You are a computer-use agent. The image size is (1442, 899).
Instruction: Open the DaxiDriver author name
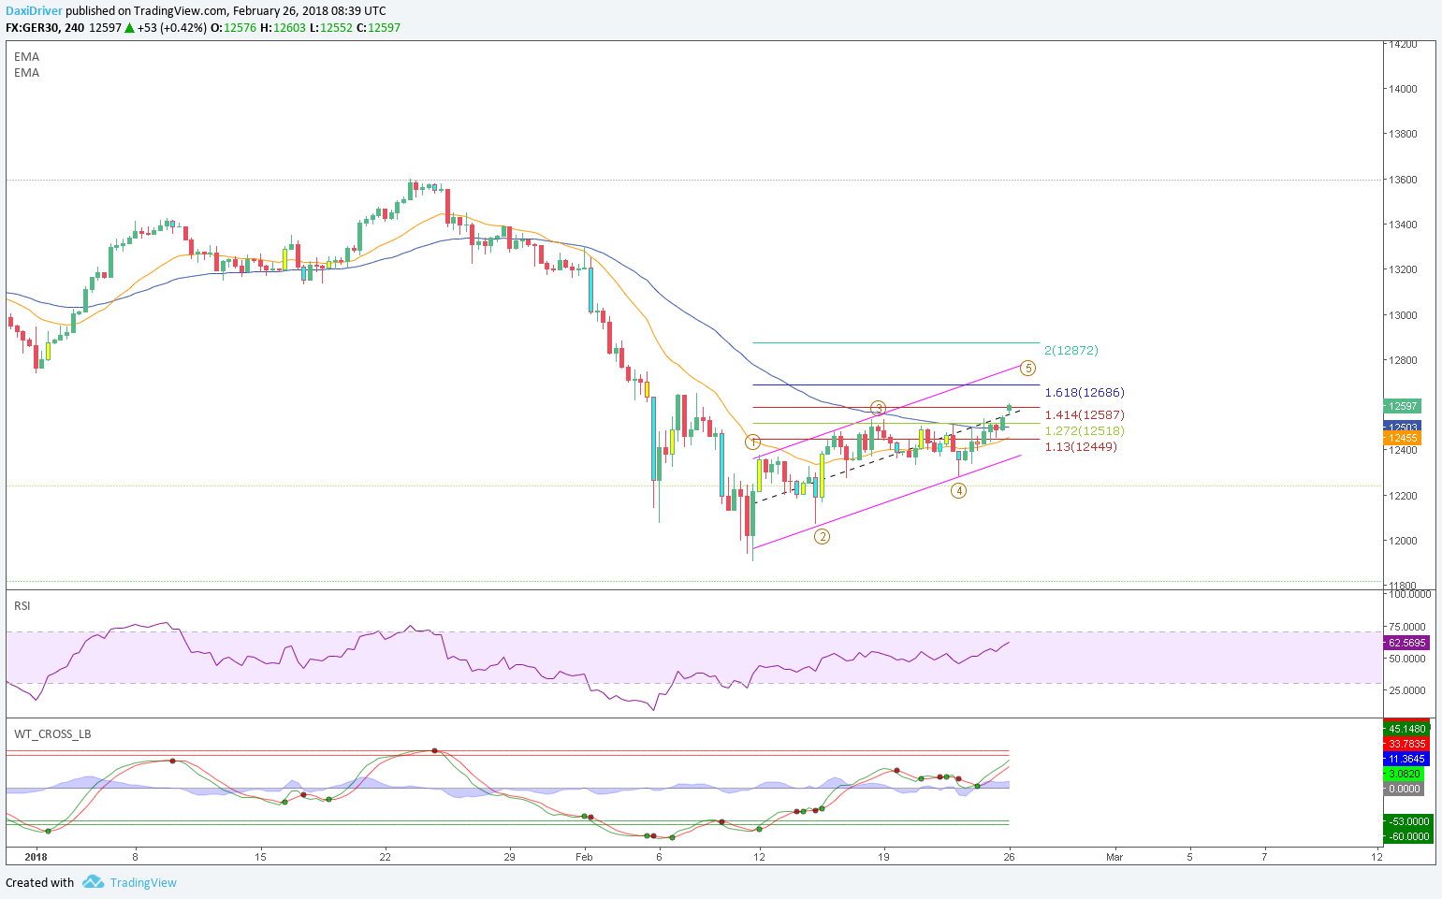click(x=35, y=10)
